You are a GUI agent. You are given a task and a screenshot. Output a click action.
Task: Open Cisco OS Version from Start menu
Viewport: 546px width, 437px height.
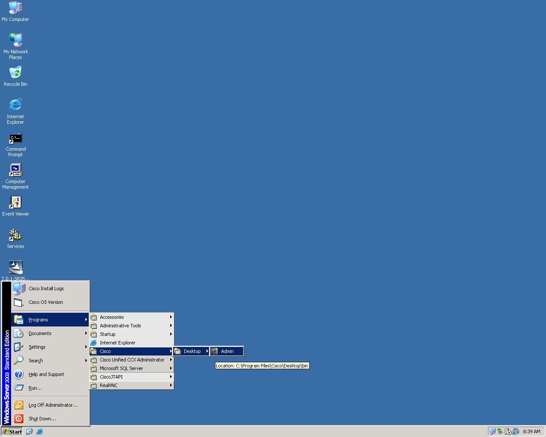50,302
